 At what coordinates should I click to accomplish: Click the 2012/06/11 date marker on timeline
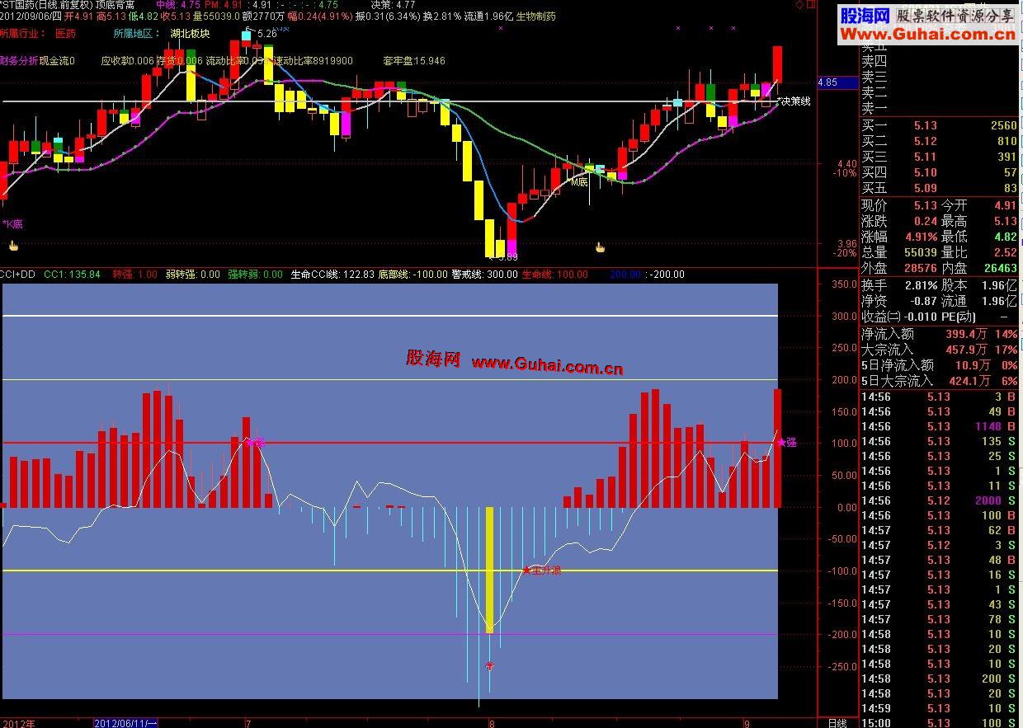125,722
